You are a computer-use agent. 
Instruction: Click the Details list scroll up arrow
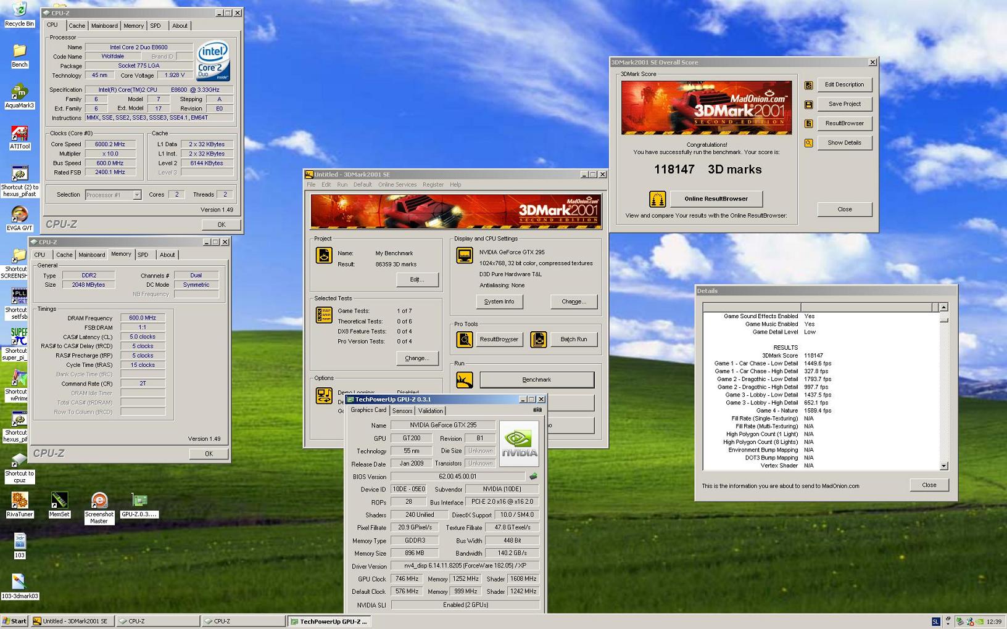(943, 306)
